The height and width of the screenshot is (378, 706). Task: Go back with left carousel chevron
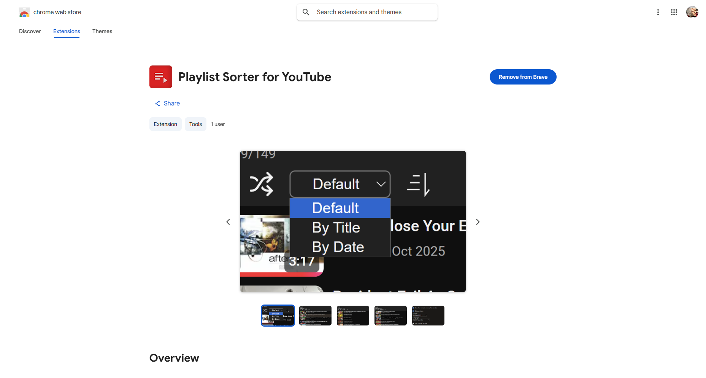(228, 222)
